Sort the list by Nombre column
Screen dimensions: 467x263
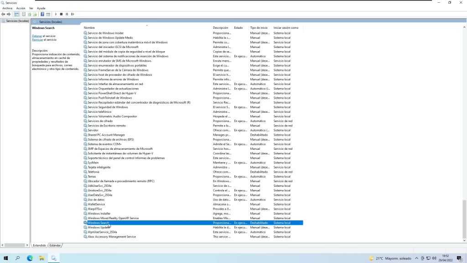point(89,28)
